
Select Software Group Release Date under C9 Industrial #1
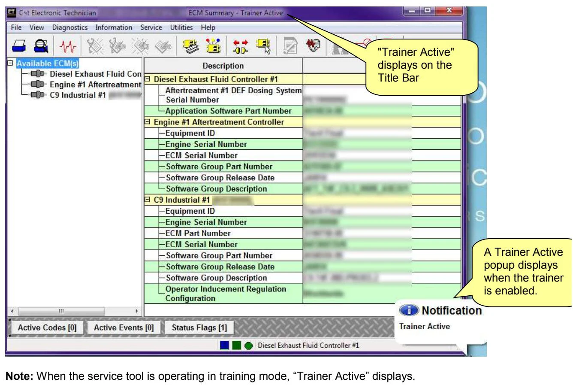[x=302, y=267]
